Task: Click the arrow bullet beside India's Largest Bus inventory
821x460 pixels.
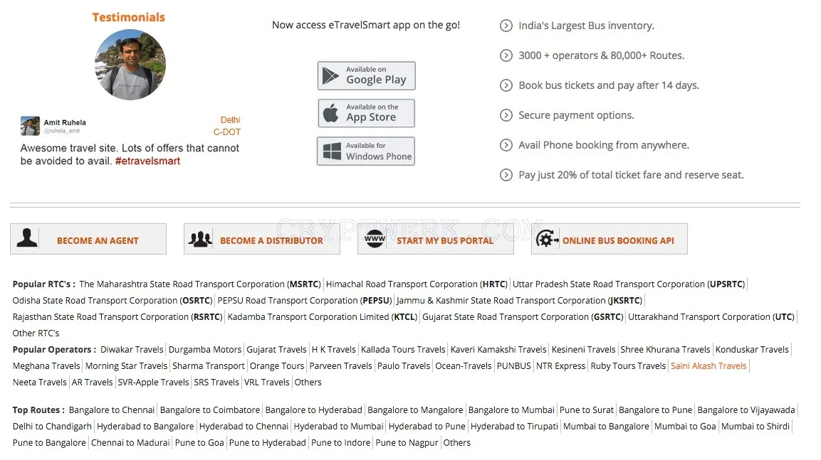Action: point(506,26)
